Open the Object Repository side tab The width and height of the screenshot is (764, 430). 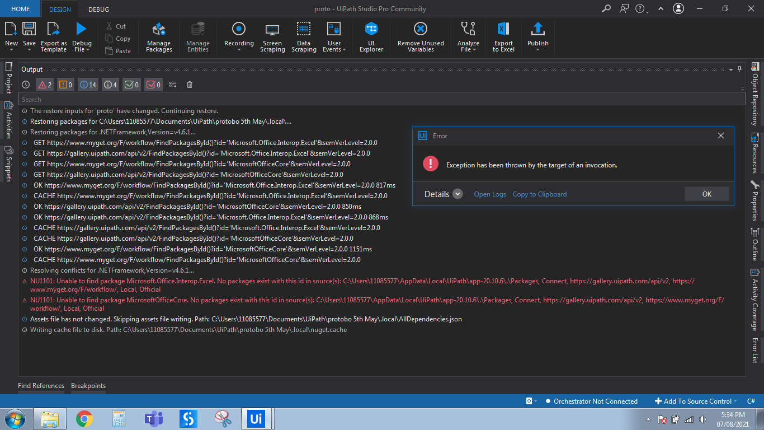755,94
